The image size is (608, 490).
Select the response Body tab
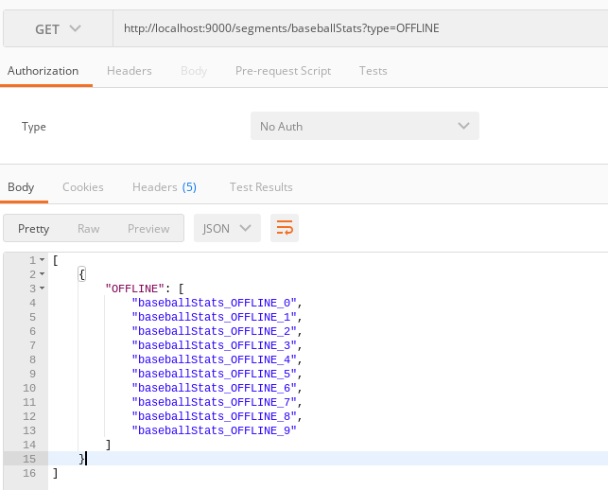click(x=21, y=187)
